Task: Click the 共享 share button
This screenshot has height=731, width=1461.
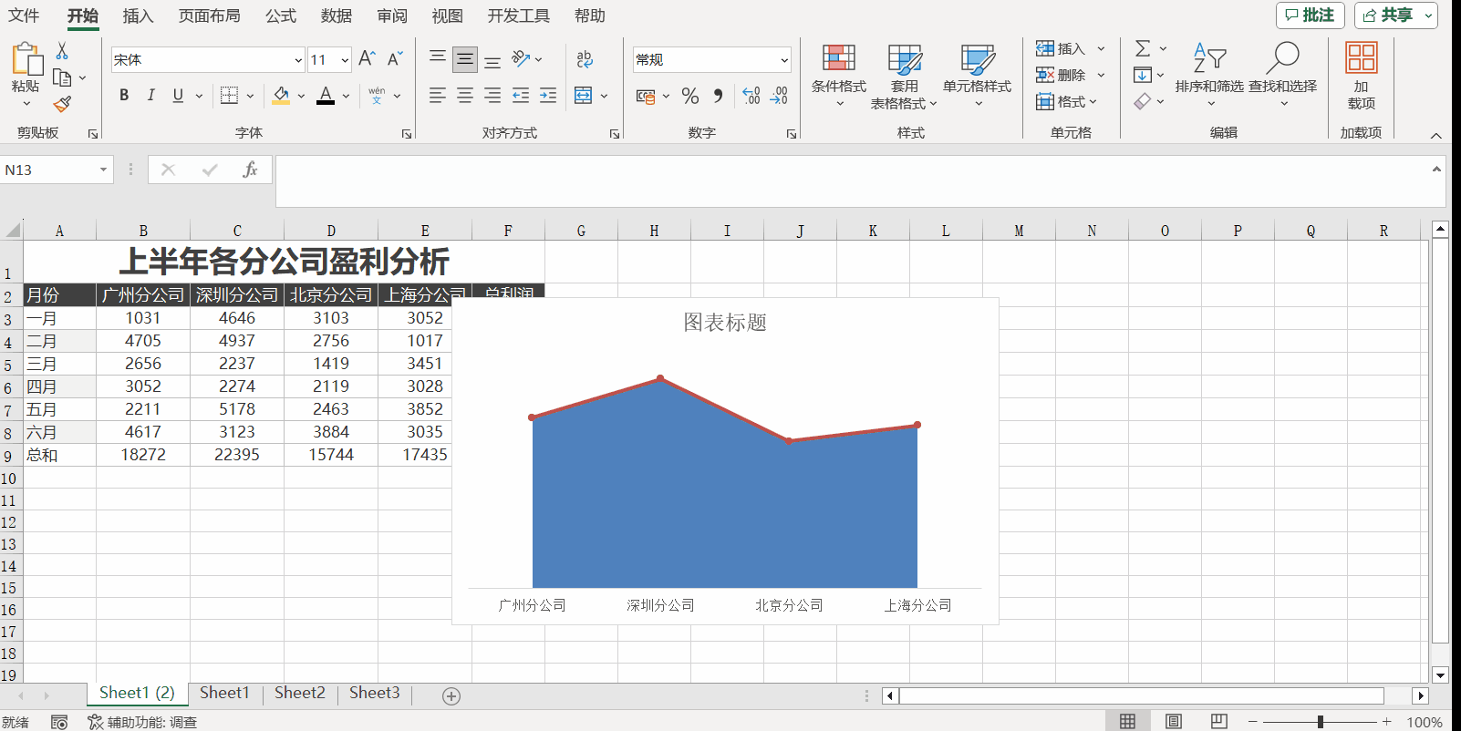Action: (x=1395, y=15)
